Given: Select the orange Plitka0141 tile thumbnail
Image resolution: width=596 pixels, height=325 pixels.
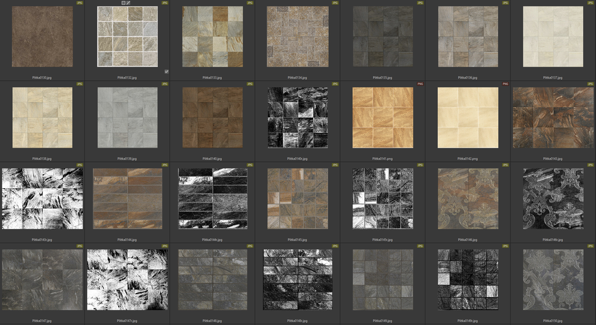Looking at the screenshot, I should (382, 118).
